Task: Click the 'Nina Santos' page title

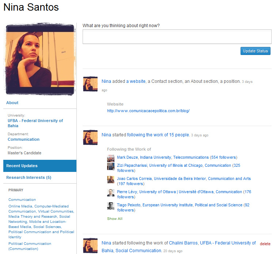Action: click(x=31, y=7)
